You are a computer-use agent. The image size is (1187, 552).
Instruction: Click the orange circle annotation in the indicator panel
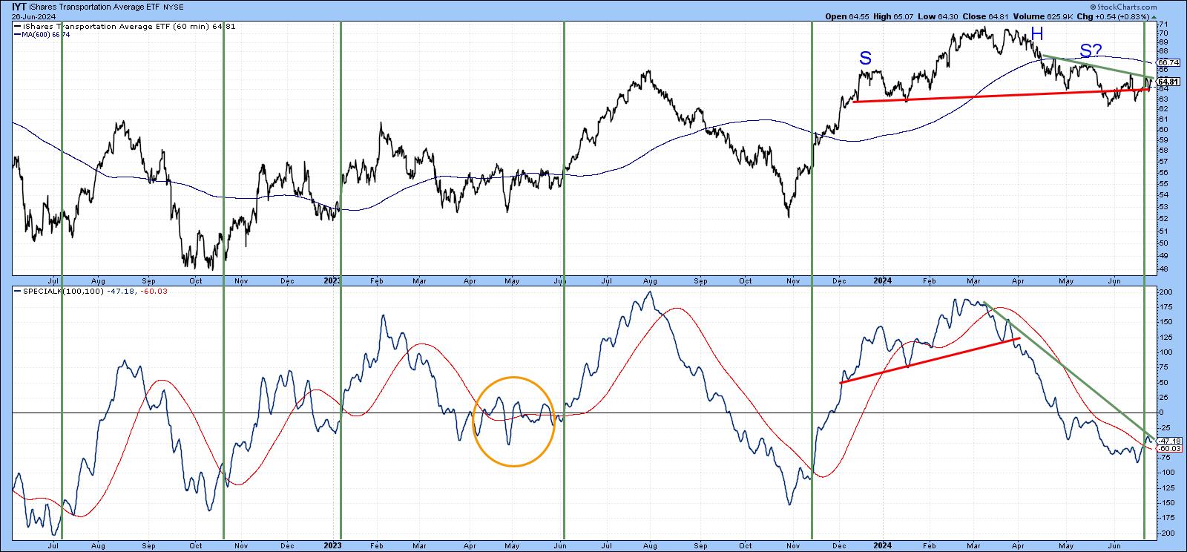point(513,421)
